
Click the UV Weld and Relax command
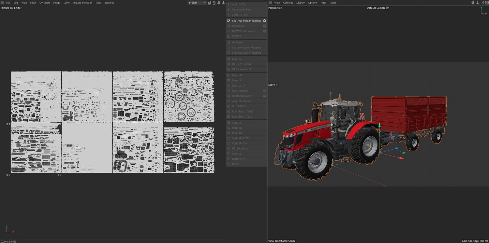pyautogui.click(x=246, y=31)
